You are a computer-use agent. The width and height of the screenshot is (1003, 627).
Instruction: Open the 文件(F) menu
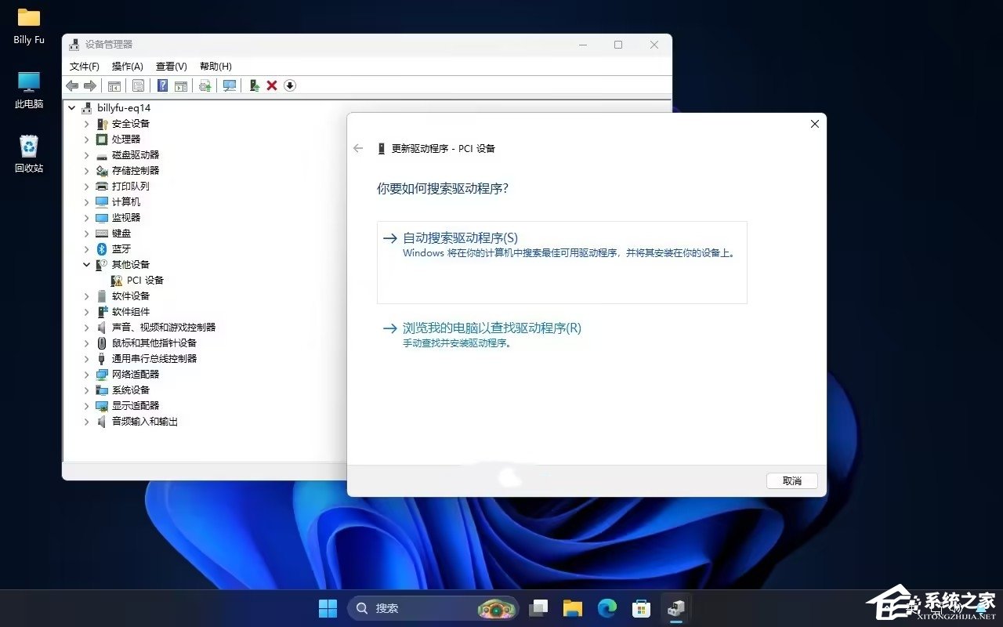pyautogui.click(x=85, y=67)
